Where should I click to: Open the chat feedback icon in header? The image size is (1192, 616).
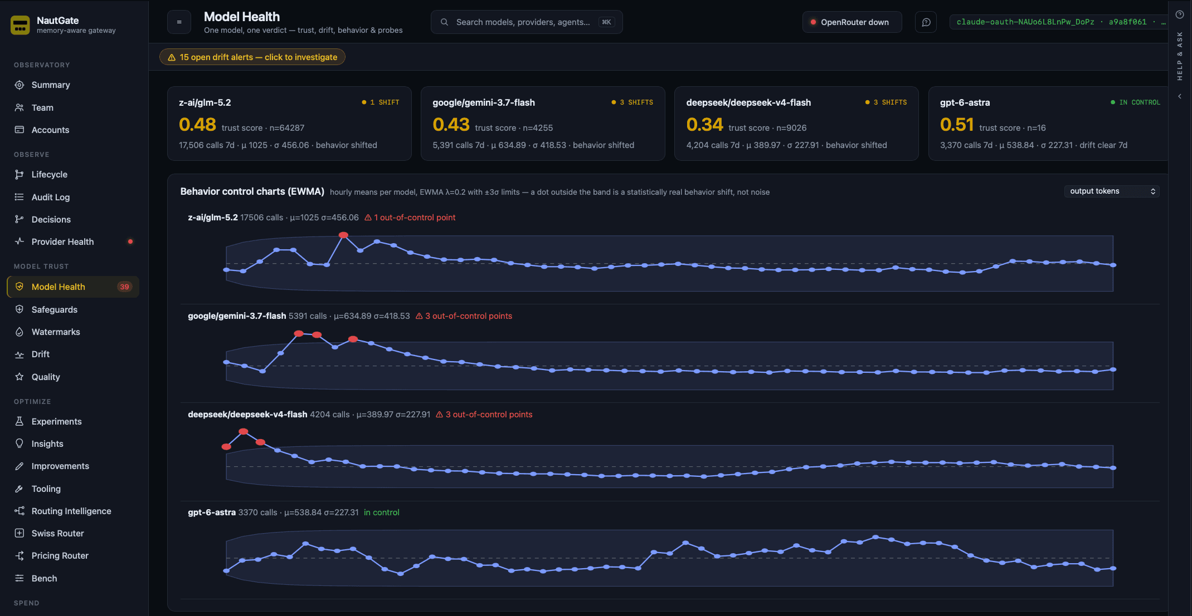coord(926,22)
